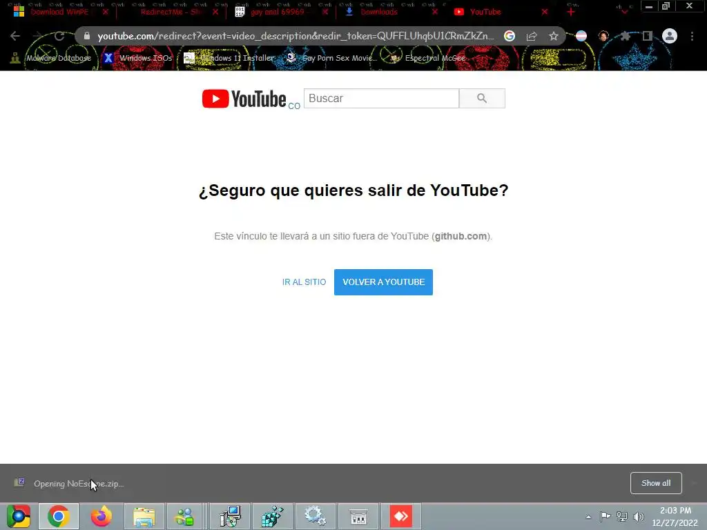Open the gear settings taskbar icon
The height and width of the screenshot is (530, 707).
coord(315,516)
